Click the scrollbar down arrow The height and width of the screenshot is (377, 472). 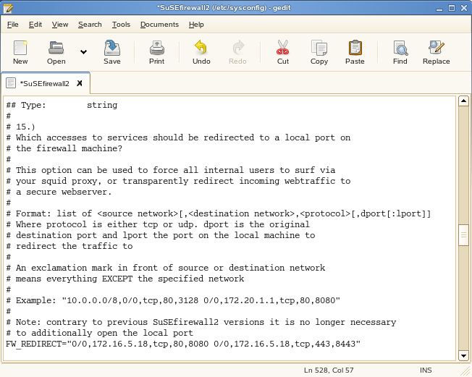pyautogui.click(x=463, y=355)
